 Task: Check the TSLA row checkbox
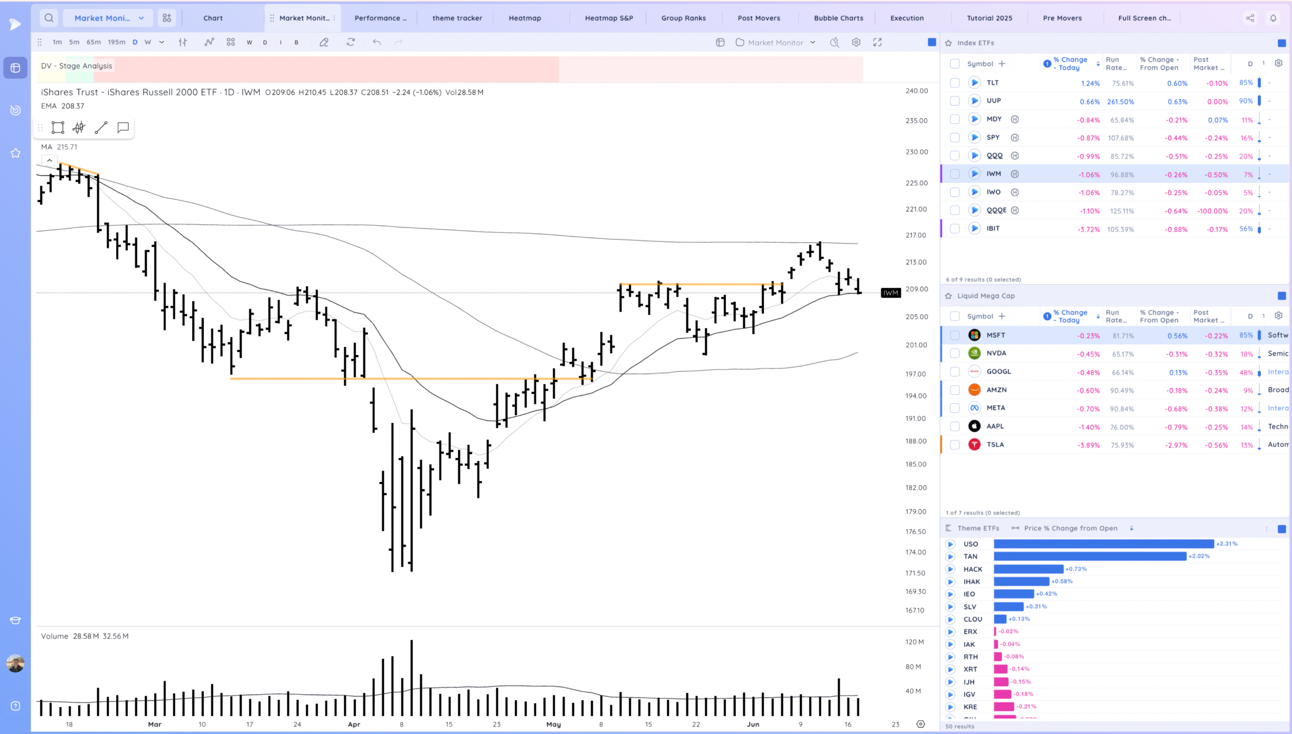954,445
